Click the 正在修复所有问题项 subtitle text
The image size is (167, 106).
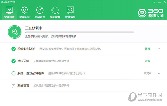pyautogui.click(x=51, y=36)
